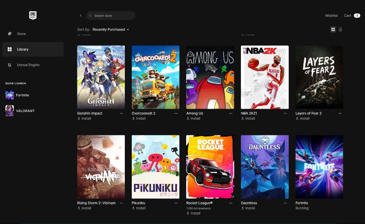Click the Search store field
Image resolution: width=365 pixels, height=224 pixels.
[113, 16]
